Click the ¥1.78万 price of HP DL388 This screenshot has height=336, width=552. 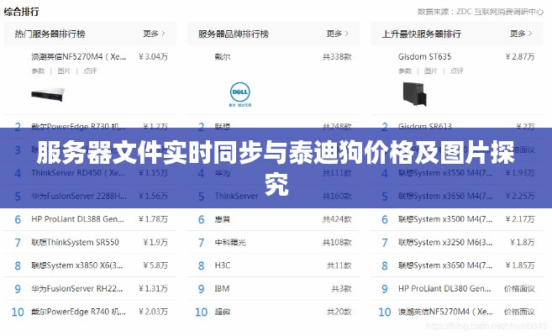tap(153, 219)
